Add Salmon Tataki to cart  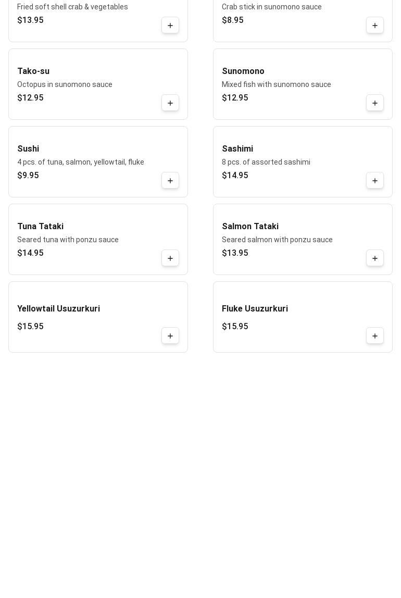pos(375,258)
